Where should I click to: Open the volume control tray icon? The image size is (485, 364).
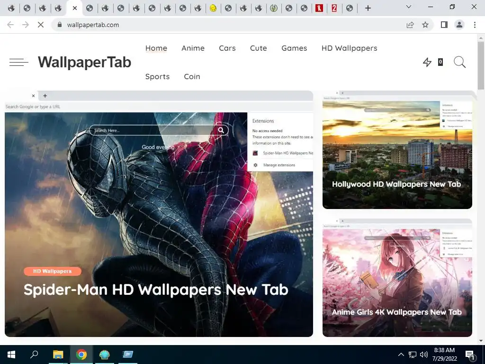(424, 355)
